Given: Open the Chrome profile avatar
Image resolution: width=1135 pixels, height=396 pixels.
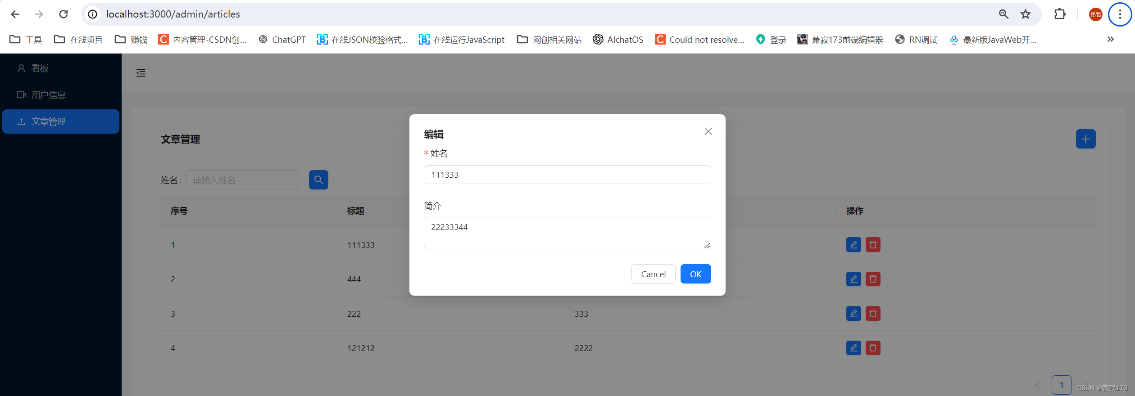Looking at the screenshot, I should [1095, 14].
